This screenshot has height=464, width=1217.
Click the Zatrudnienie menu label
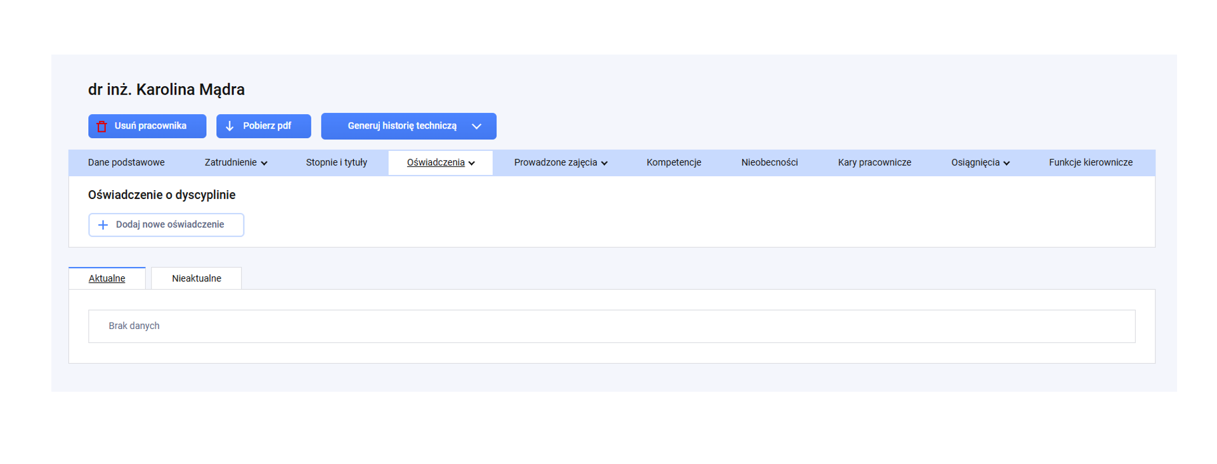coord(230,162)
